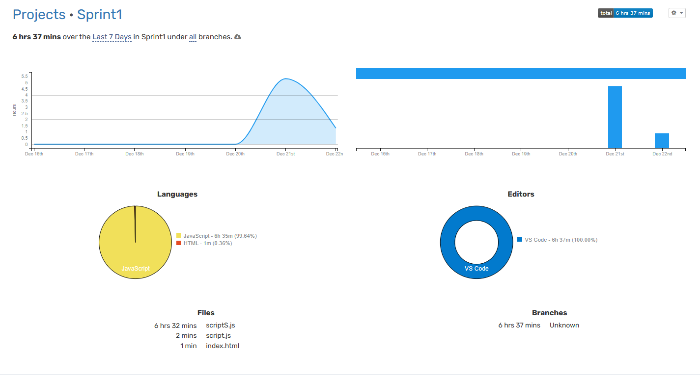Open the settings gear icon
Image resolution: width=700 pixels, height=376 pixels.
pos(673,13)
